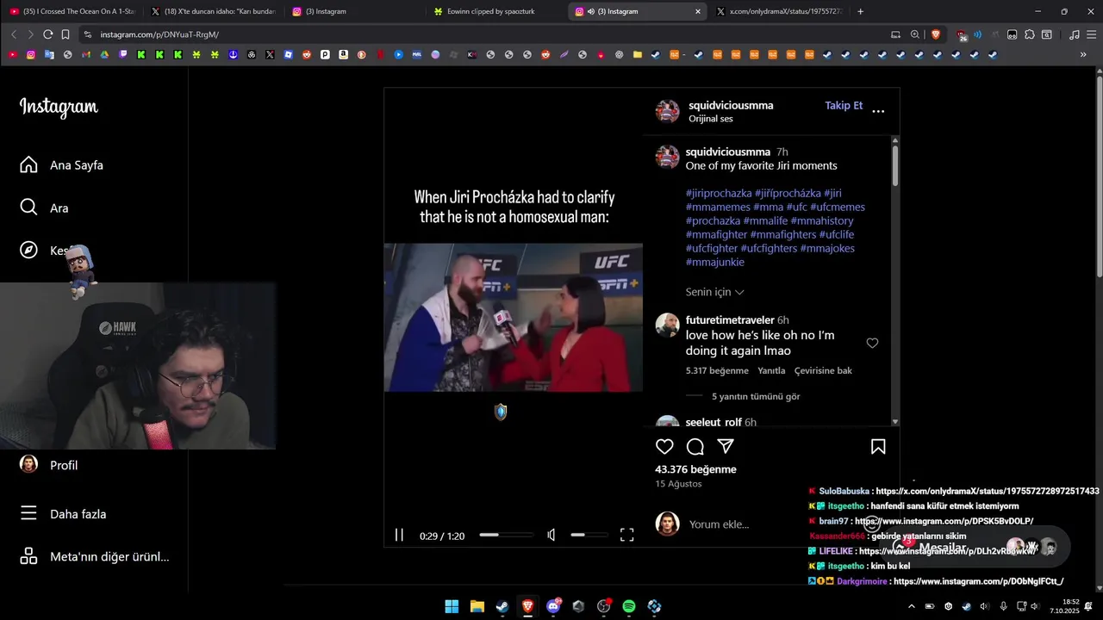
Task: View 43.376 beğenme likes list
Action: pos(695,469)
